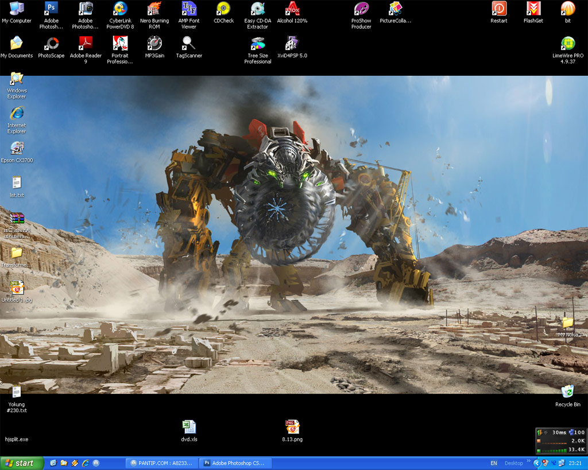This screenshot has height=470, width=588.
Task: Select the Internet Explorer desktop icon
Action: click(17, 120)
